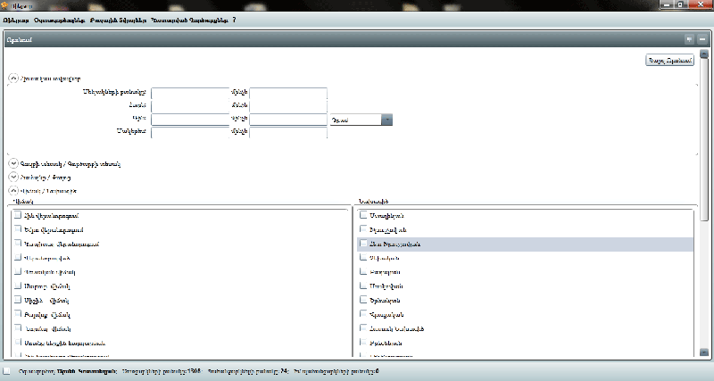Image resolution: width=714 pixels, height=381 pixels.
Task: Click the app icon in title bar
Action: [5, 5]
